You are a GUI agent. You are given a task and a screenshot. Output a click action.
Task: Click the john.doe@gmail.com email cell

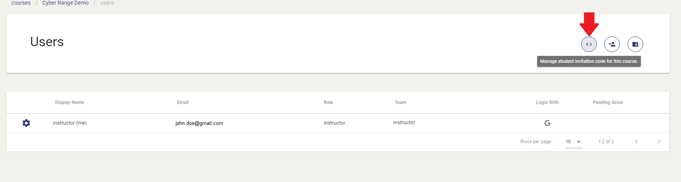click(199, 123)
